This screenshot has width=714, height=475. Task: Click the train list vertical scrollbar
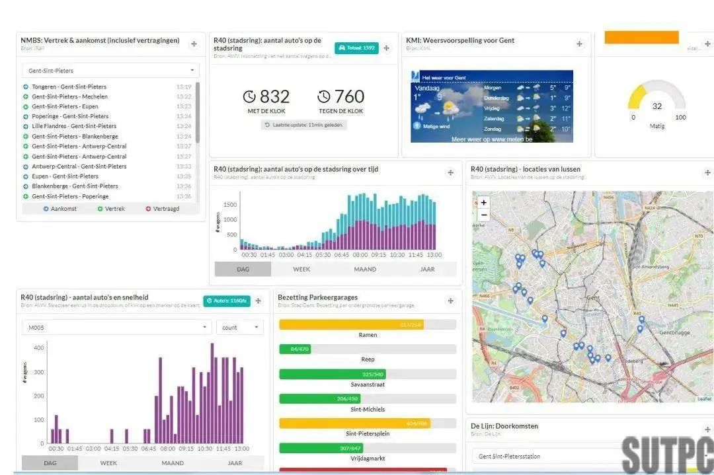pyautogui.click(x=197, y=112)
